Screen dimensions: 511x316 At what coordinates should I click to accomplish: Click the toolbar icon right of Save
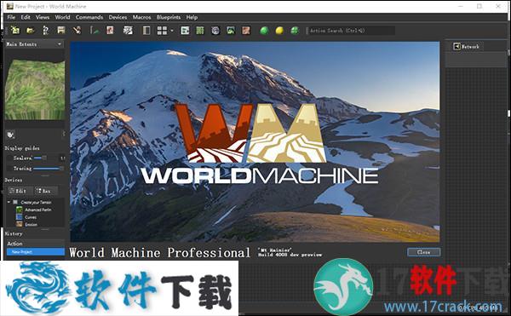[x=77, y=31]
